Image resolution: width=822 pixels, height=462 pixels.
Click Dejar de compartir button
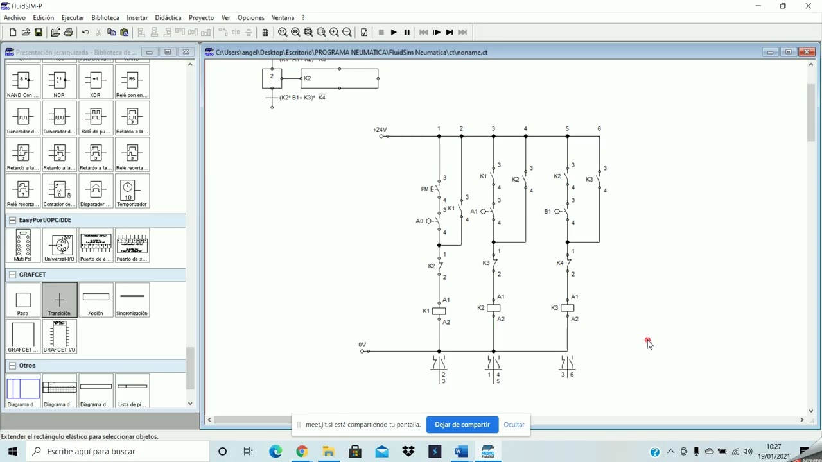[x=462, y=425]
